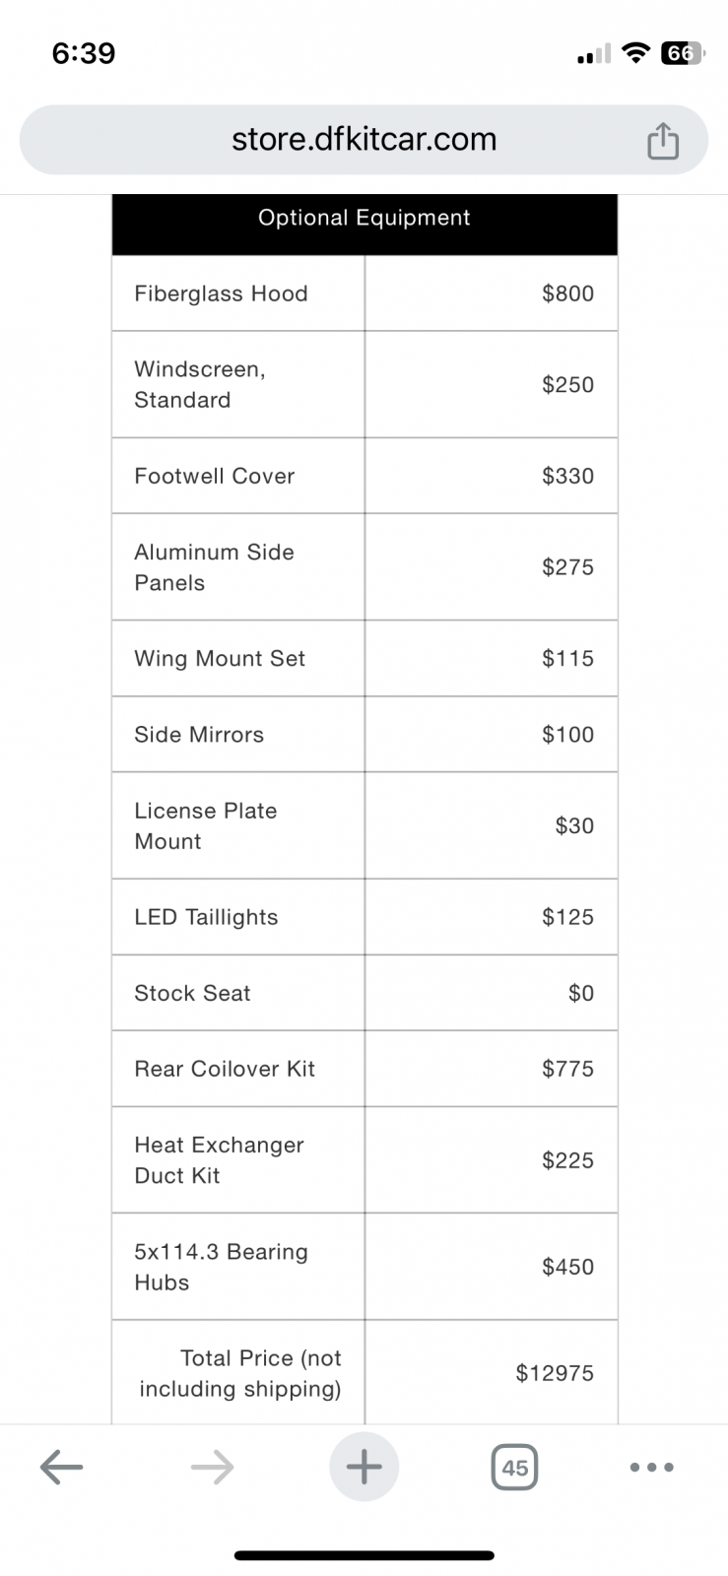Tap the forward arrow icon
728x1576 pixels.
(x=212, y=1468)
